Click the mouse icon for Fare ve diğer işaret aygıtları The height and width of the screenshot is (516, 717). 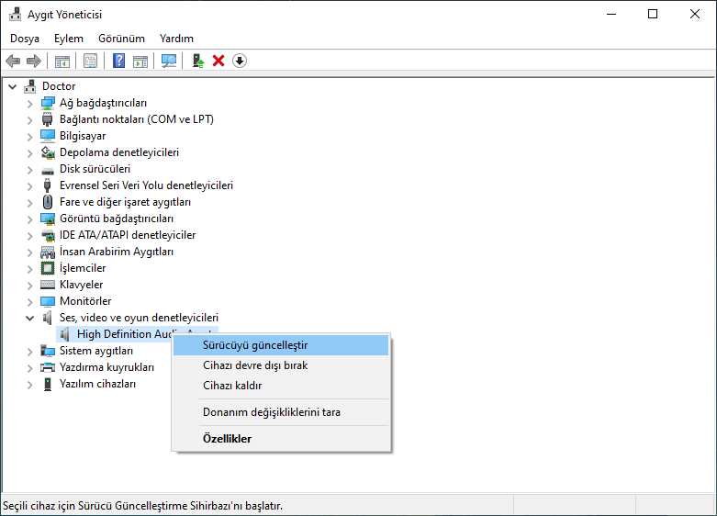(x=48, y=202)
